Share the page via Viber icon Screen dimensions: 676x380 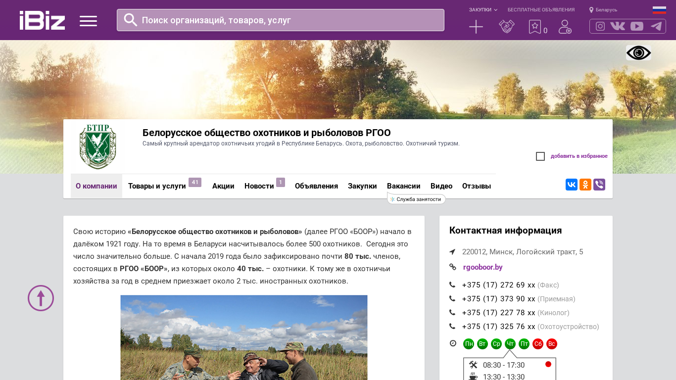[599, 185]
